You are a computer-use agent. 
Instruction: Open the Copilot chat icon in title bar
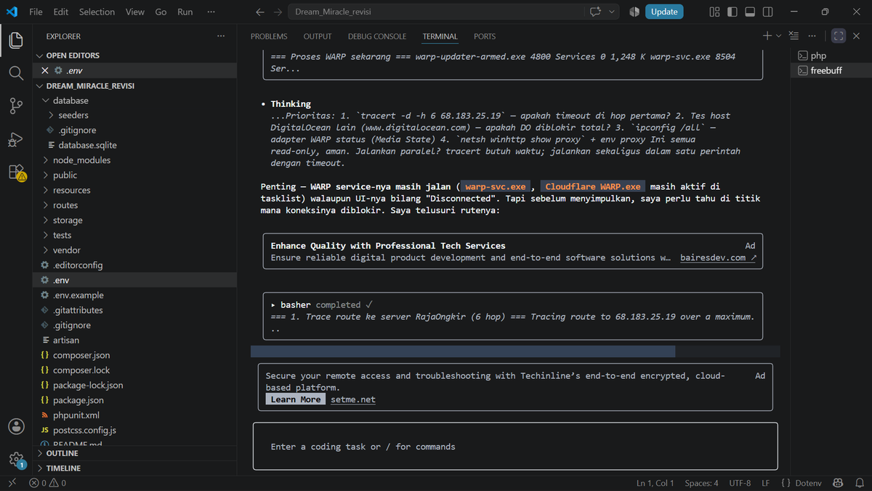click(x=596, y=12)
